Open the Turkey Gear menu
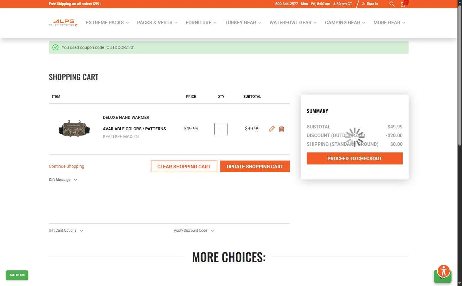462x286 pixels. (243, 23)
